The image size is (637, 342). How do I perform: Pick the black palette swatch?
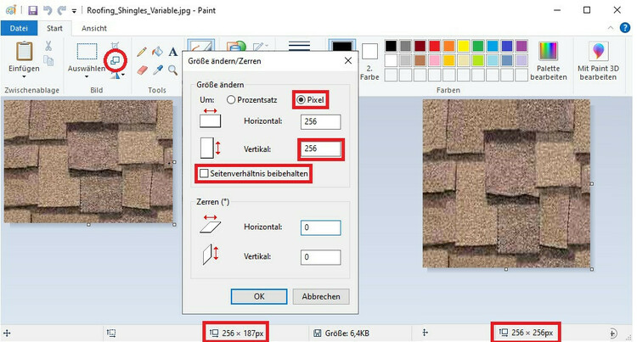click(391, 46)
